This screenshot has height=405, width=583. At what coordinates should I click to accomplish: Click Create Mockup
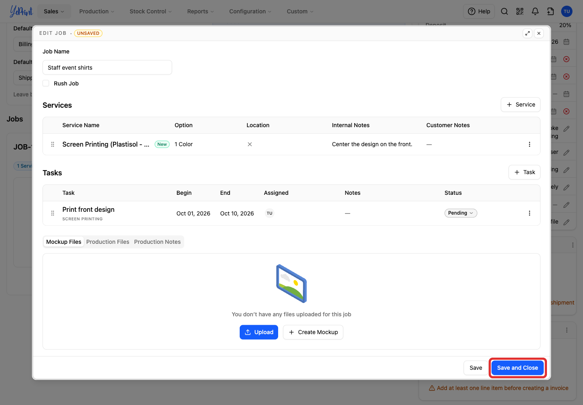pos(313,332)
